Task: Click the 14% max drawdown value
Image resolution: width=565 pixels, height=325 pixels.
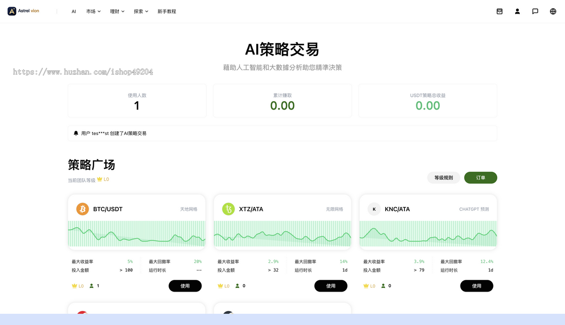Action: [x=344, y=262]
